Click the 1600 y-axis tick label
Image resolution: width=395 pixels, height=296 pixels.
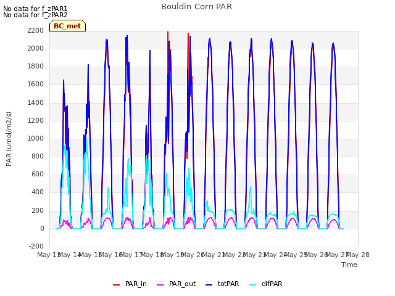point(36,84)
